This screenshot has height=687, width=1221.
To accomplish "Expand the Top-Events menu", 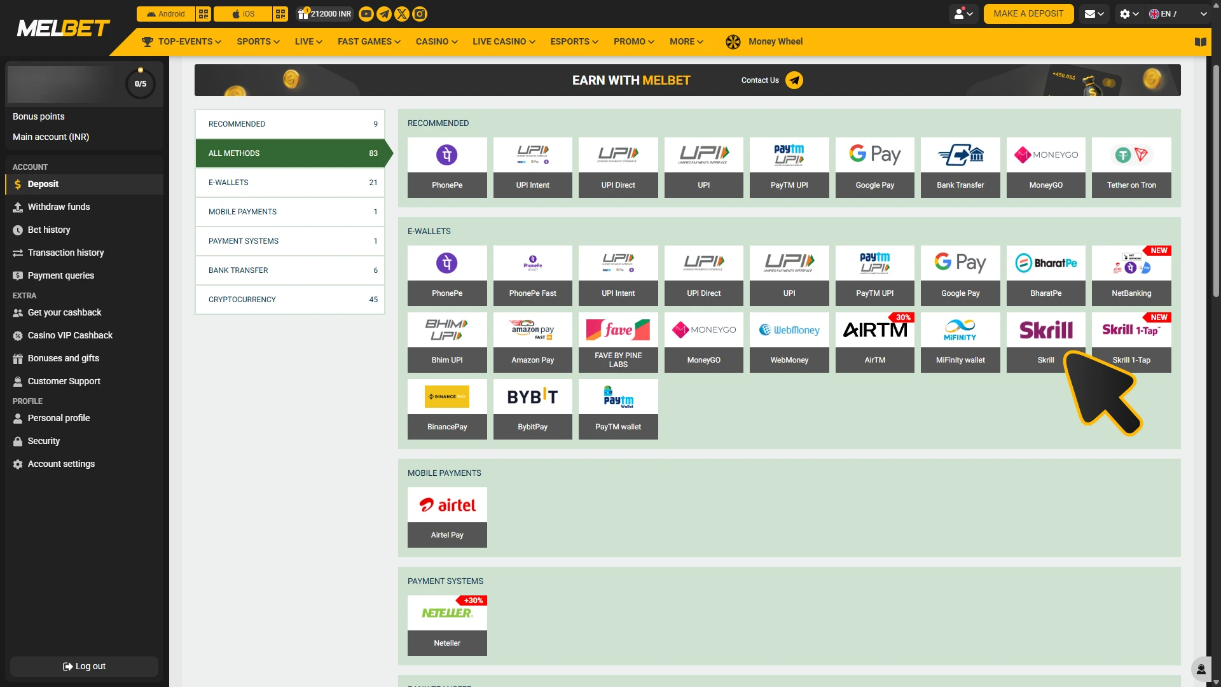I will (181, 42).
